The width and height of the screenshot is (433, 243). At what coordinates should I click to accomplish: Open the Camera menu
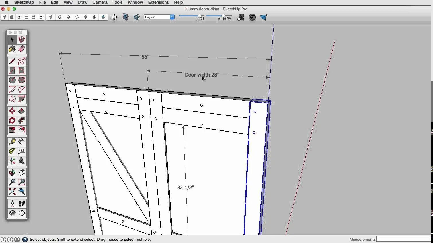coord(100,2)
